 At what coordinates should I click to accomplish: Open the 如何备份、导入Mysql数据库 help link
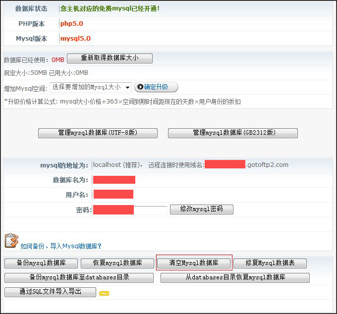click(x=61, y=246)
